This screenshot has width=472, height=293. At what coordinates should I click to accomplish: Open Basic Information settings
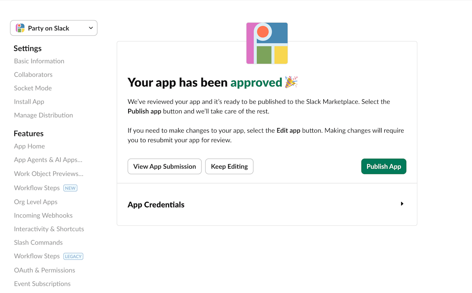(x=39, y=61)
